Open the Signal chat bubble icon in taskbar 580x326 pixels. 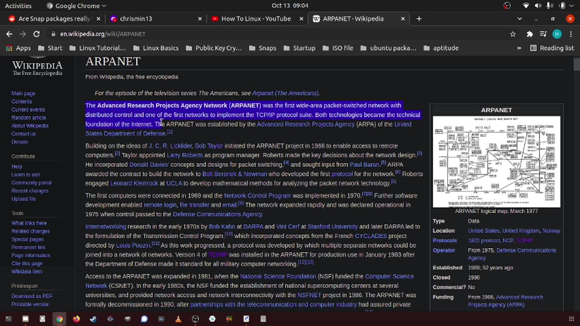click(144, 319)
